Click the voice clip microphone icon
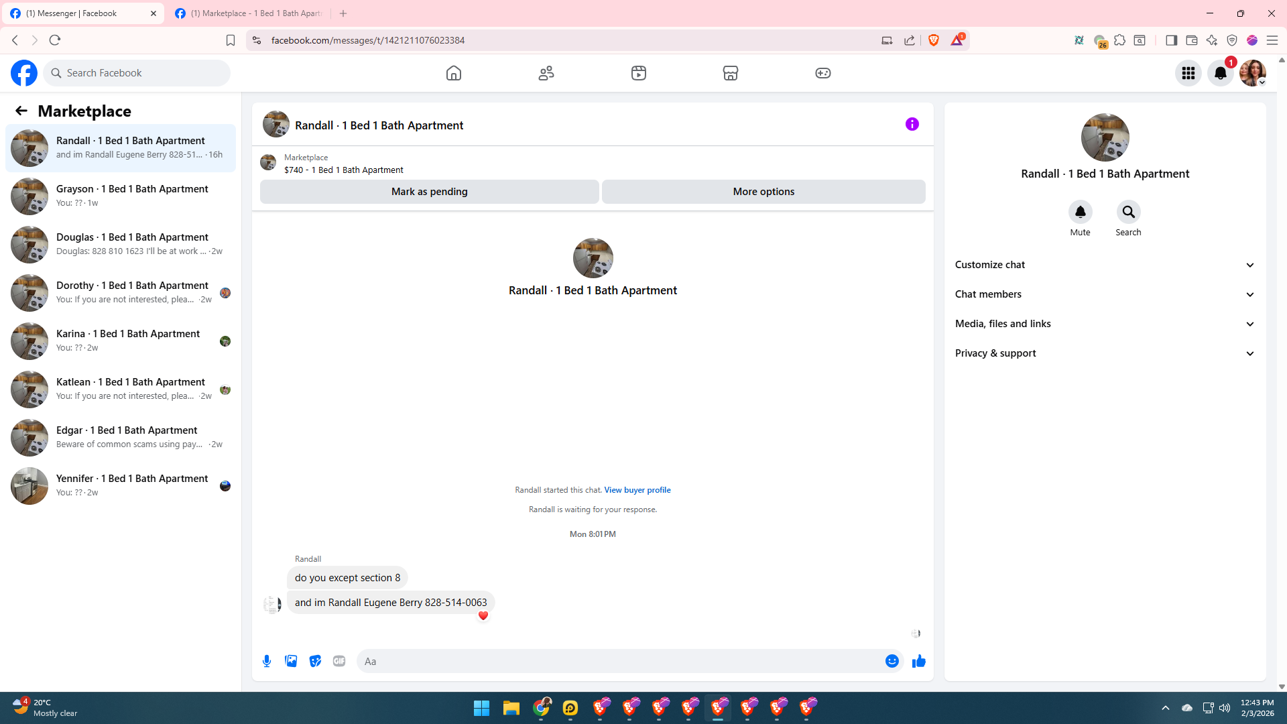The image size is (1287, 724). [267, 661]
